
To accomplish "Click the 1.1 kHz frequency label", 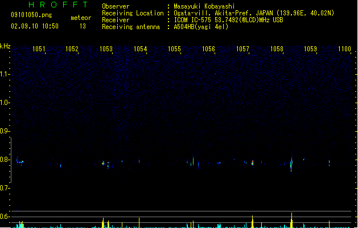I will [x=5, y=74].
